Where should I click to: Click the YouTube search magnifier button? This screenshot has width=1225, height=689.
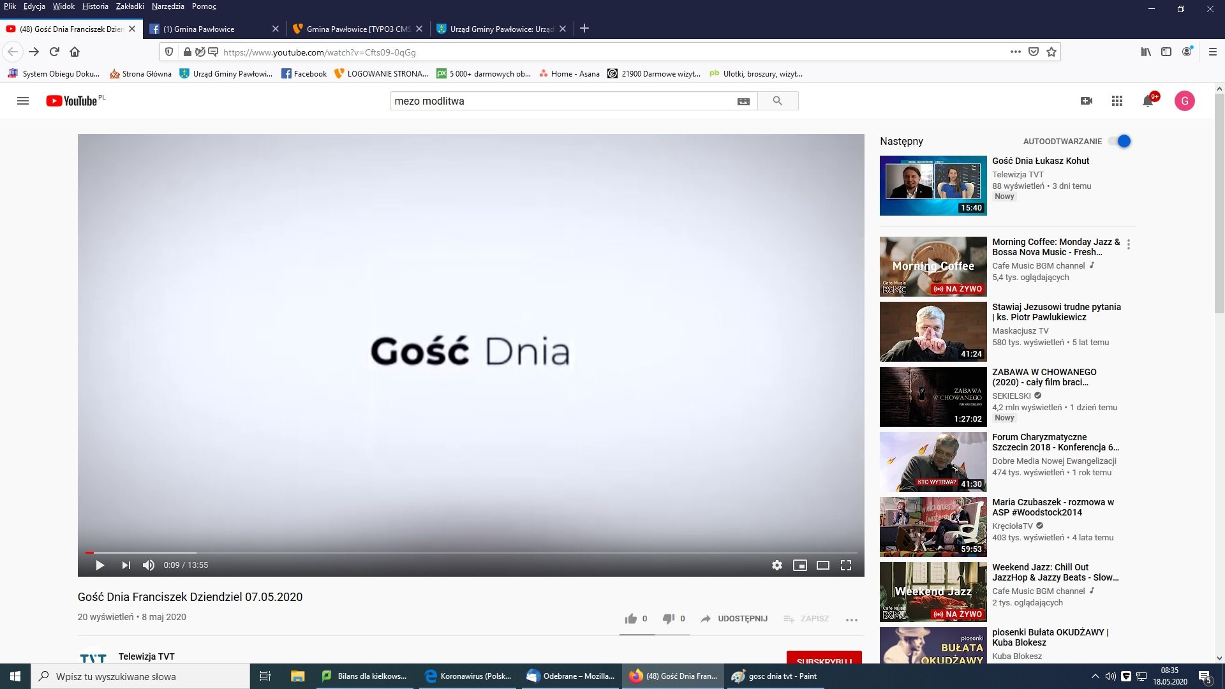tap(777, 101)
